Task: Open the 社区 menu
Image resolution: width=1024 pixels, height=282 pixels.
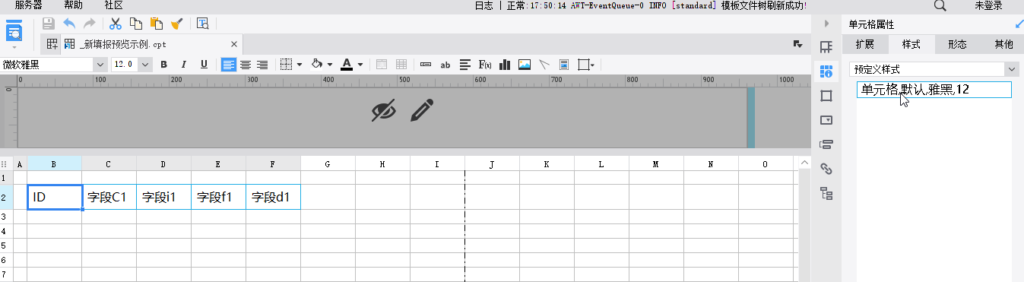Action: click(x=114, y=5)
